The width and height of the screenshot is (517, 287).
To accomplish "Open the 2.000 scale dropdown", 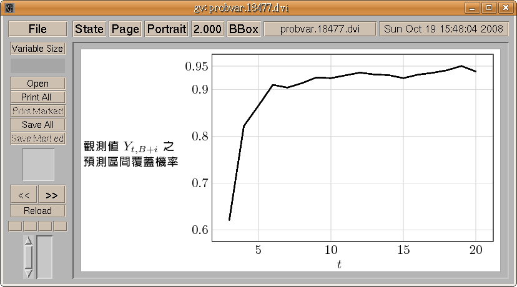I will [x=207, y=29].
